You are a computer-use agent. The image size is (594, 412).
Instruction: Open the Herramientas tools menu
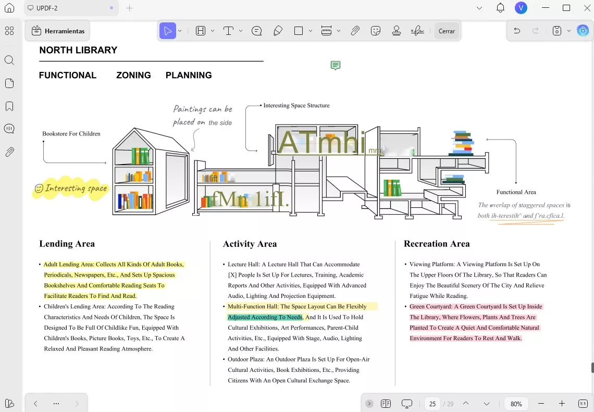pos(58,31)
